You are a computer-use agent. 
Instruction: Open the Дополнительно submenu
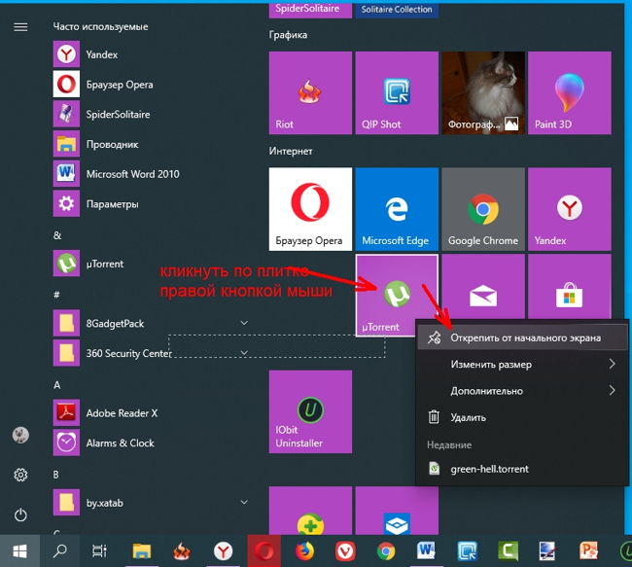[521, 391]
